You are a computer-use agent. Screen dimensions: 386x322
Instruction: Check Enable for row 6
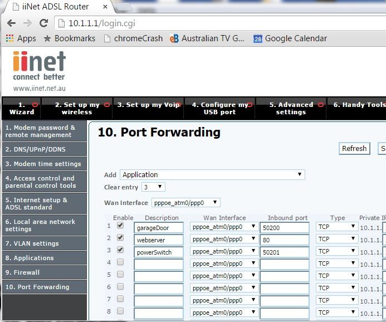coord(120,286)
